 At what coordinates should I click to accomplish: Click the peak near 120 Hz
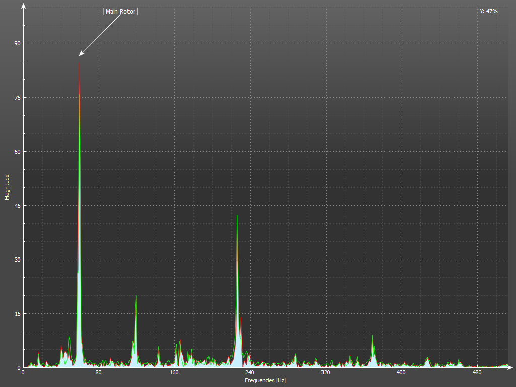136,297
